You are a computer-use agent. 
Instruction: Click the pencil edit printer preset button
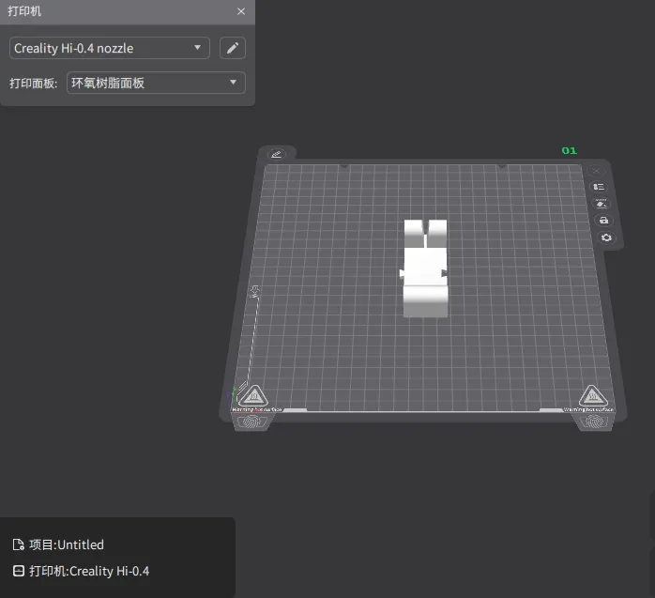point(233,48)
